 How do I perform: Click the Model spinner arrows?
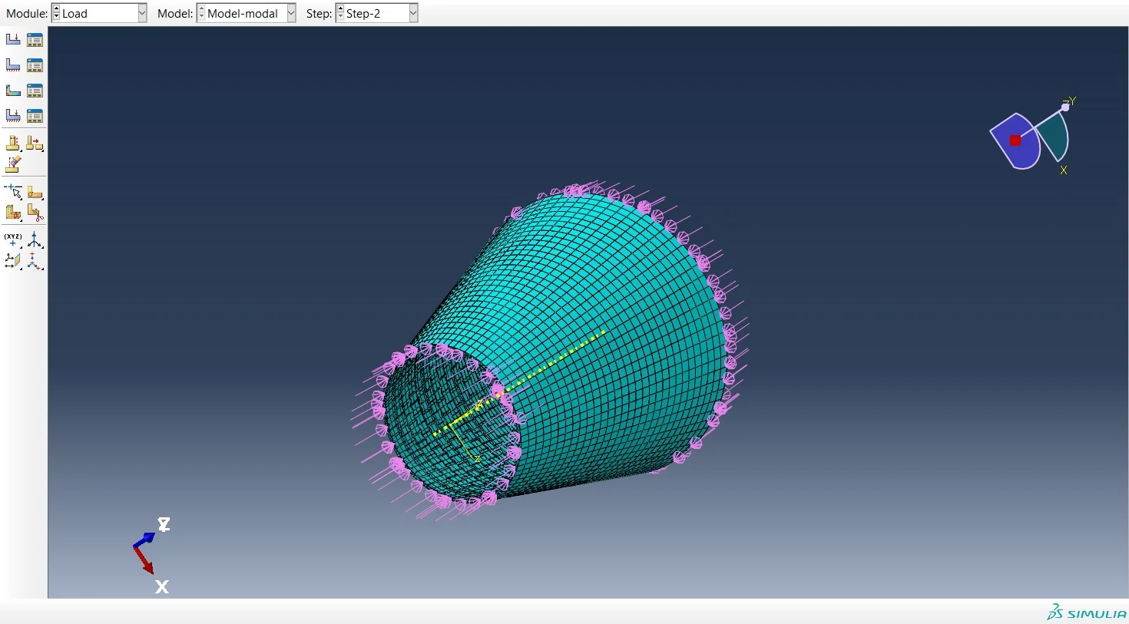(201, 13)
